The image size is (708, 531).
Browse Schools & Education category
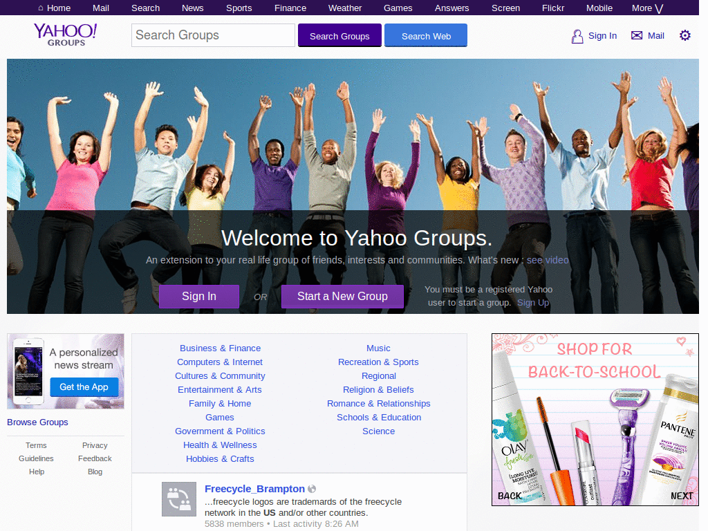click(378, 418)
